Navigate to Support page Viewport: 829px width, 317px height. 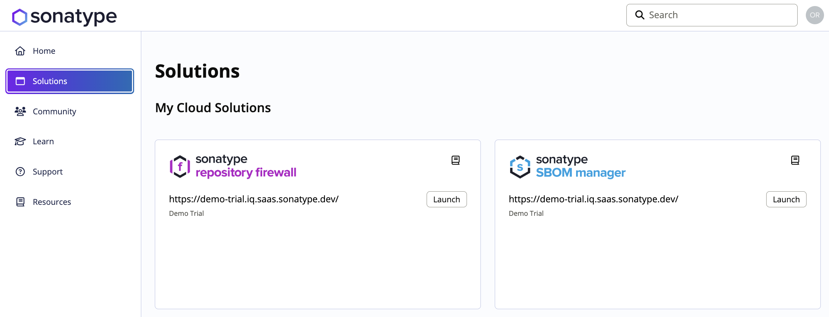pos(70,172)
